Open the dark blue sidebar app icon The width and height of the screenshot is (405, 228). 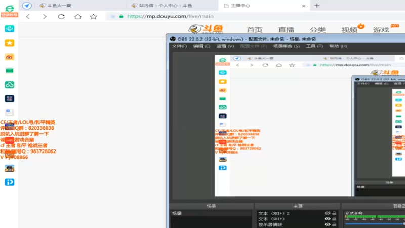(9, 98)
